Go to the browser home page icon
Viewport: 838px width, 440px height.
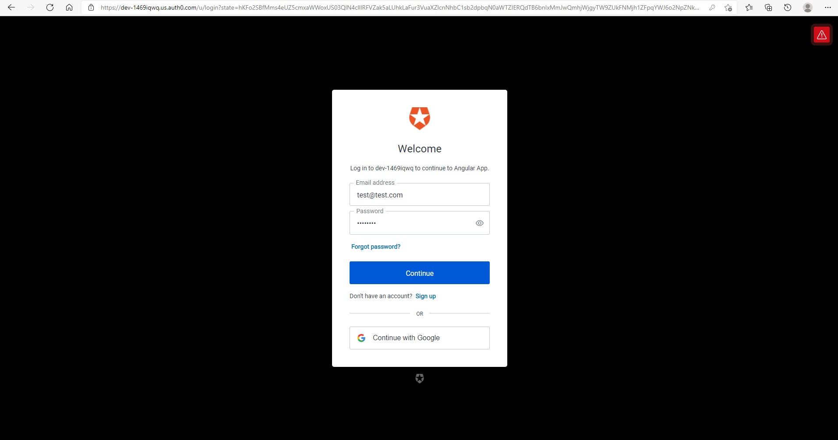click(69, 7)
